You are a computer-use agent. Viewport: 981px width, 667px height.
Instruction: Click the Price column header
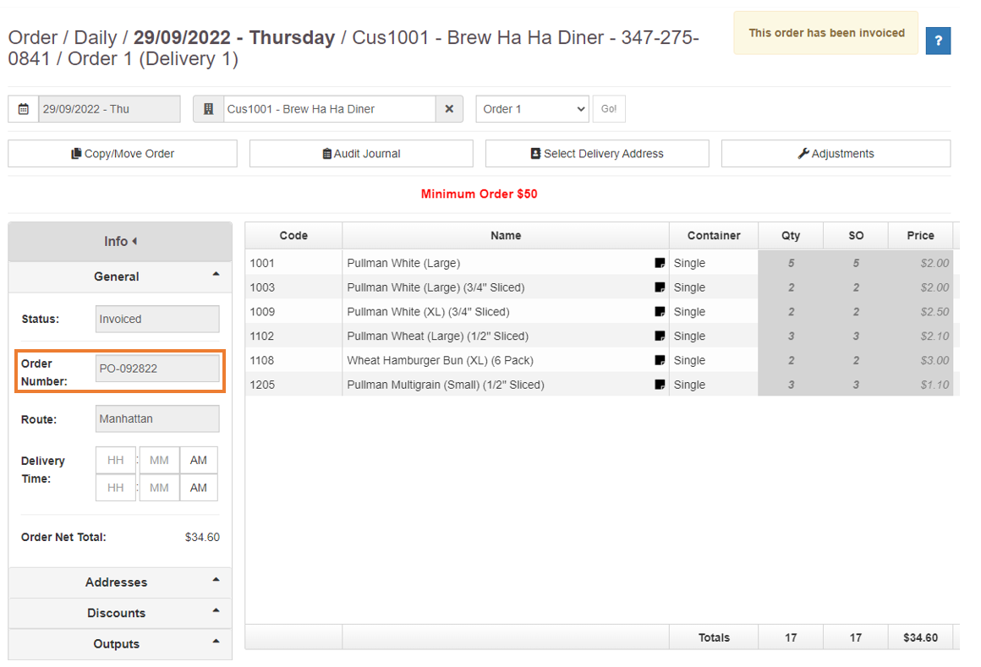click(x=920, y=236)
